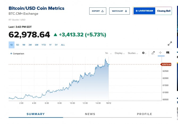Click the 62978.64 price marker
The height and width of the screenshot is (124, 178).
coord(166,64)
